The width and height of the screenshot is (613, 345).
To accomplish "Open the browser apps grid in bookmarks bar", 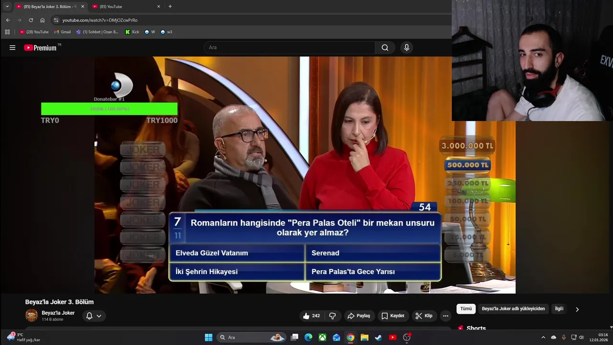I will (7, 32).
